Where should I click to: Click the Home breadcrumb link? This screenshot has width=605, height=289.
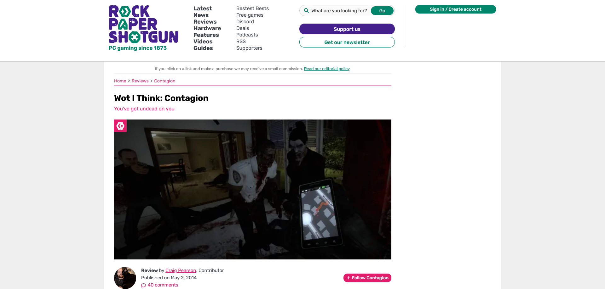pyautogui.click(x=120, y=81)
